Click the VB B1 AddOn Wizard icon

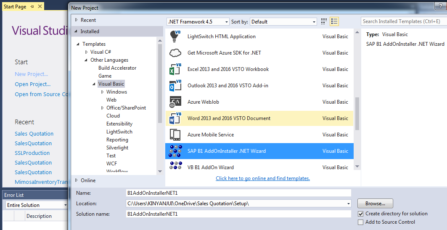point(175,166)
